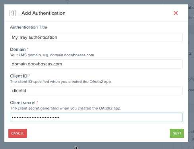The width and height of the screenshot is (194, 149).
Task: Proceed with the green Next button
Action: pyautogui.click(x=177, y=133)
